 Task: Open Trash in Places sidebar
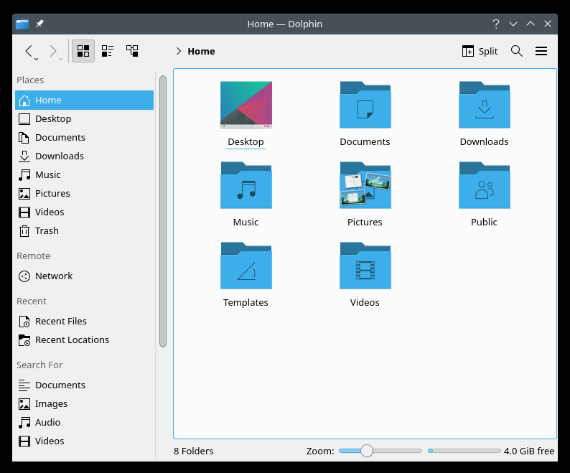tap(47, 230)
